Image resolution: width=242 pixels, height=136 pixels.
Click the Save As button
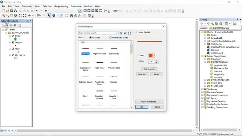coord(142,74)
